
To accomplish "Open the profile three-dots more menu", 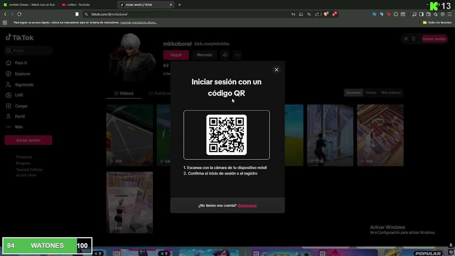I will pyautogui.click(x=237, y=55).
